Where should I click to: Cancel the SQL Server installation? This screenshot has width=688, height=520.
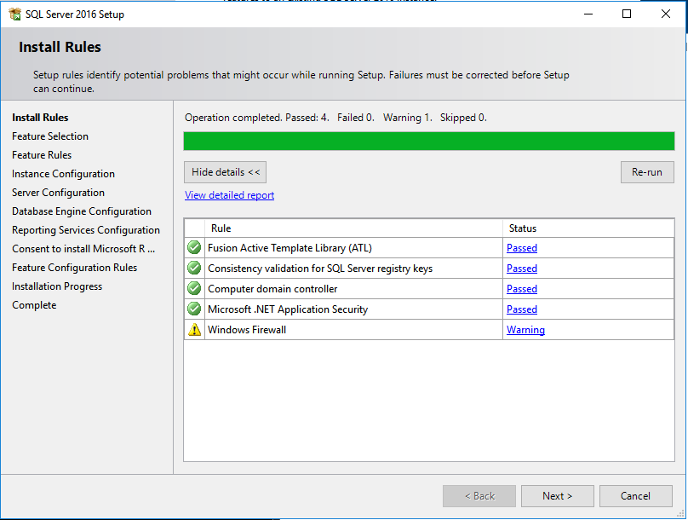(636, 495)
